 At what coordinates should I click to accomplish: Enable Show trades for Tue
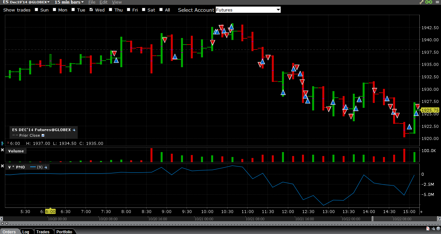click(x=73, y=10)
